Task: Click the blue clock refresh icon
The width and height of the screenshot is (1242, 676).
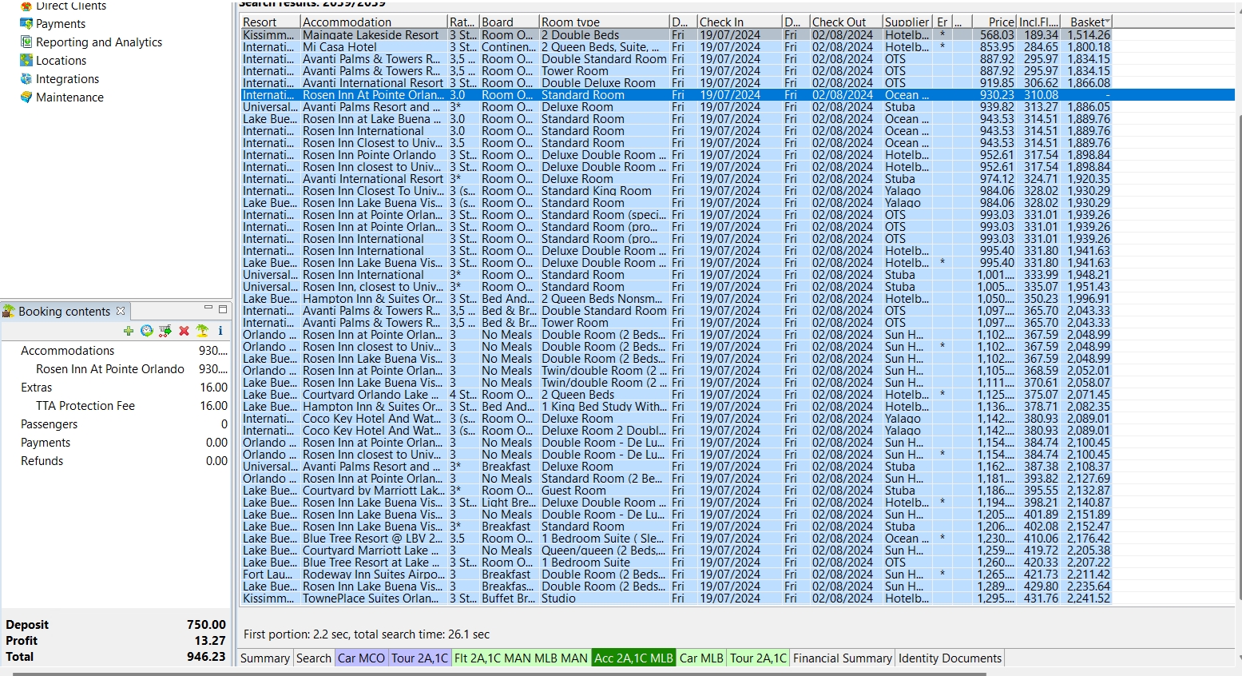Action: (147, 331)
